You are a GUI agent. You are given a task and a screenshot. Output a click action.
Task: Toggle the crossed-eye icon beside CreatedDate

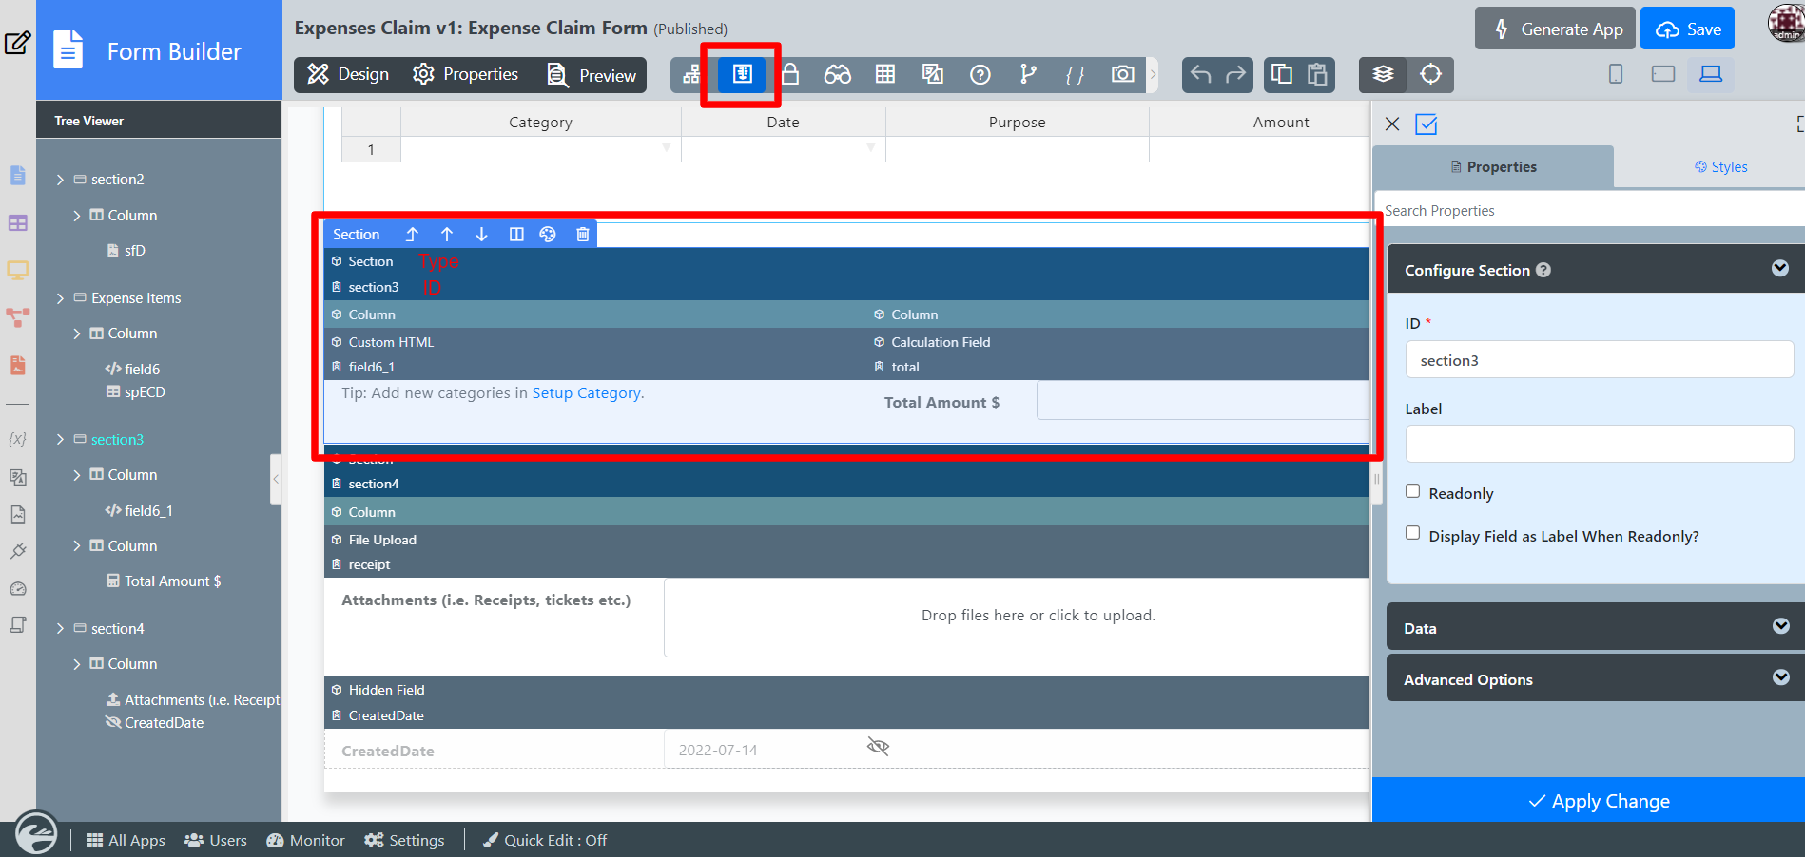pyautogui.click(x=878, y=747)
